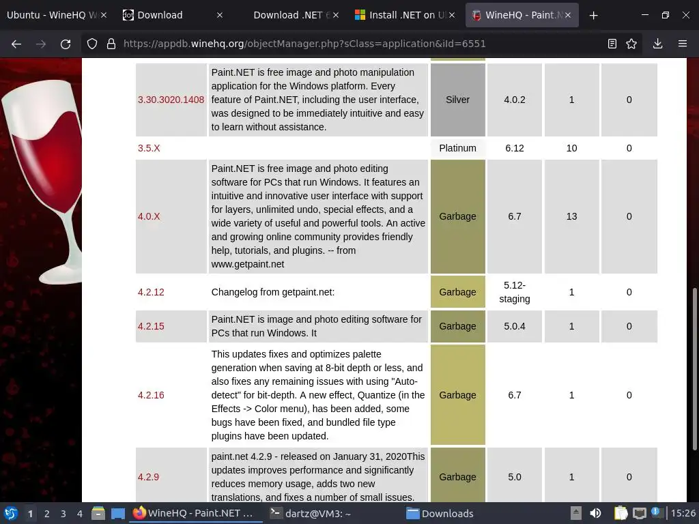Click Garbage rating for 4.2.15
The image size is (699, 524).
[x=458, y=326]
